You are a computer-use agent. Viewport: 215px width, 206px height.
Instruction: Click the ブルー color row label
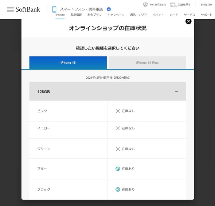tap(42, 169)
